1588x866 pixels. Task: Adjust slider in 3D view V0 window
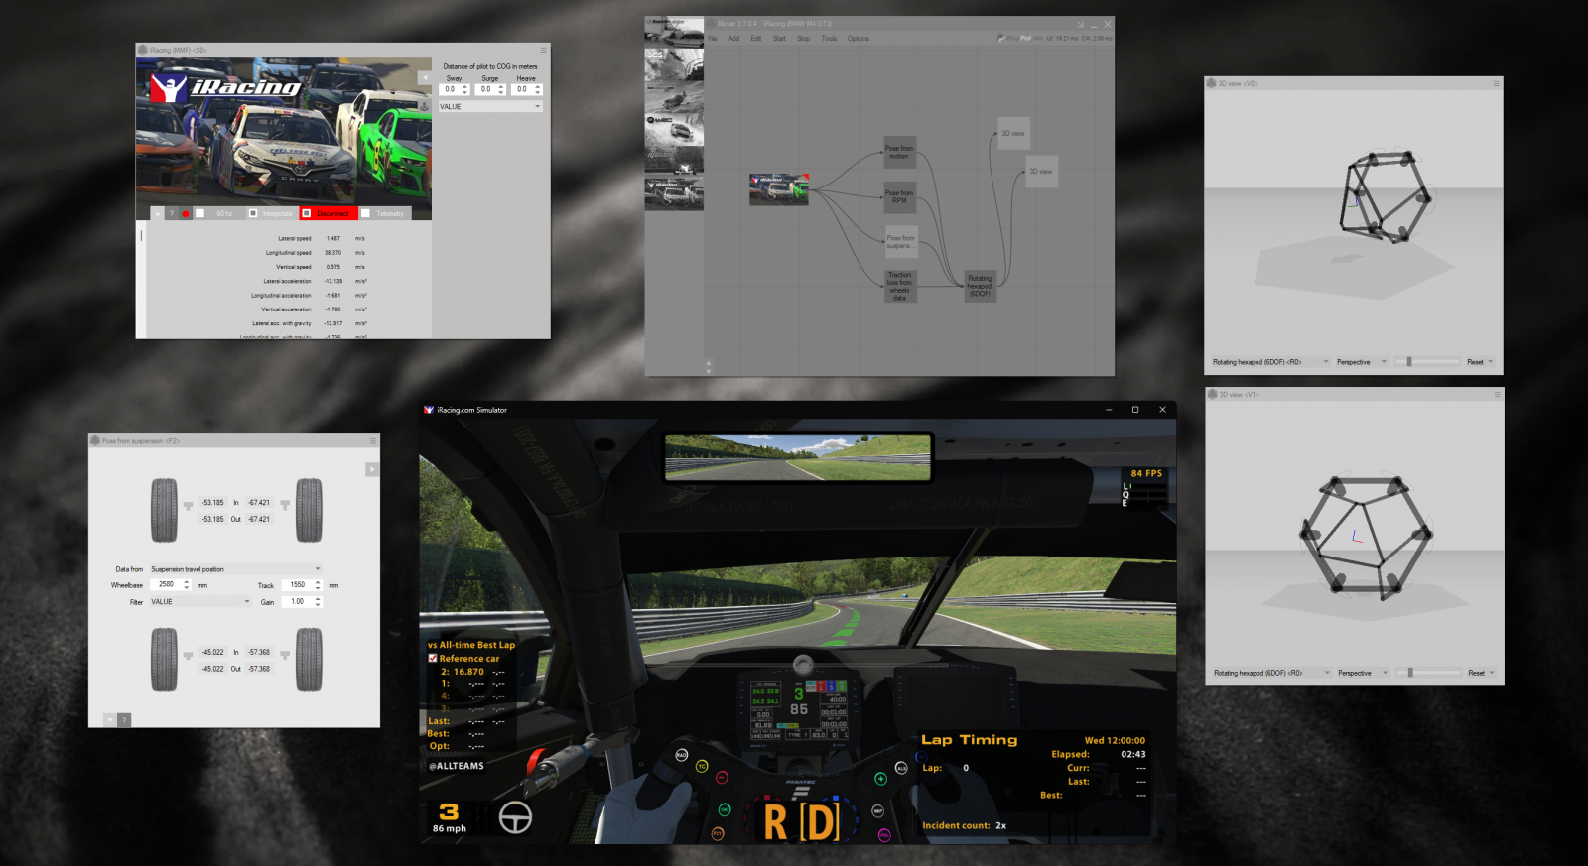(1428, 362)
